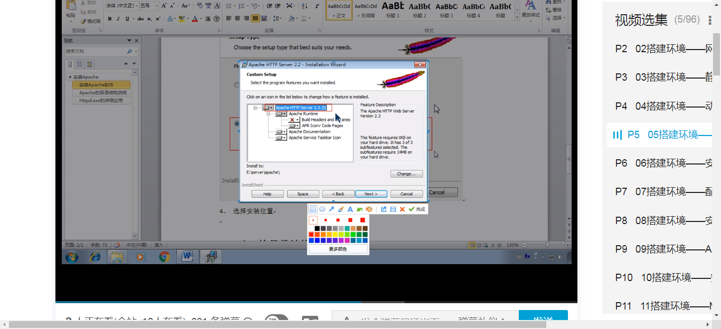Click the align center icon in ribbon
721x329 pixels.
click(238, 18)
